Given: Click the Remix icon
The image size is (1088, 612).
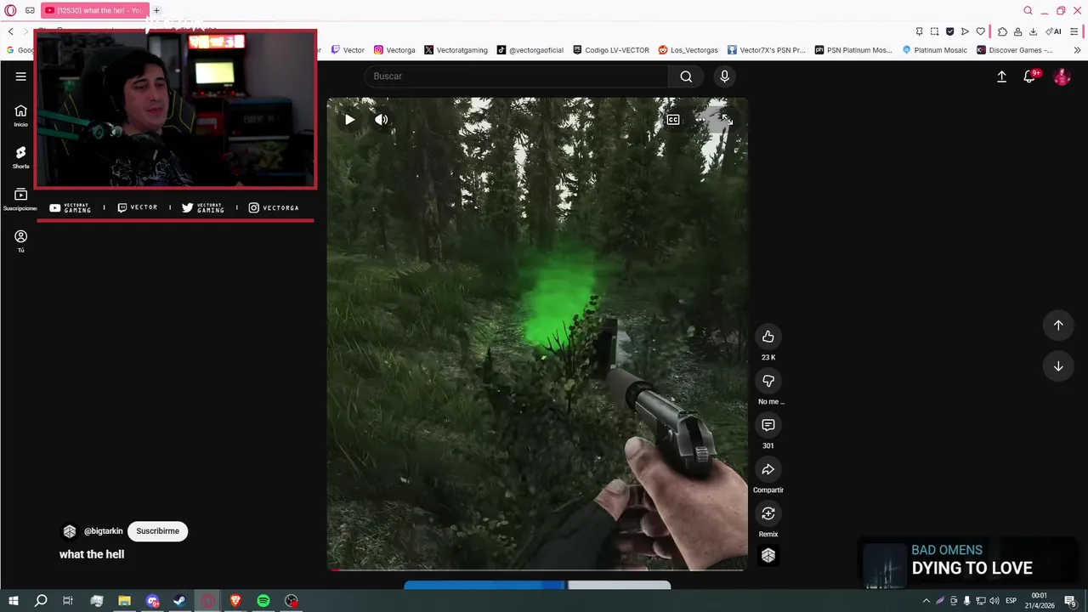Looking at the screenshot, I should point(768,513).
